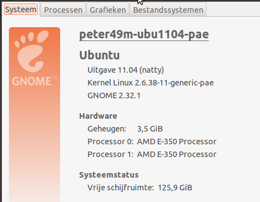Click the orange gradient banner below the logo
The image size is (260, 202).
[x=35, y=144]
